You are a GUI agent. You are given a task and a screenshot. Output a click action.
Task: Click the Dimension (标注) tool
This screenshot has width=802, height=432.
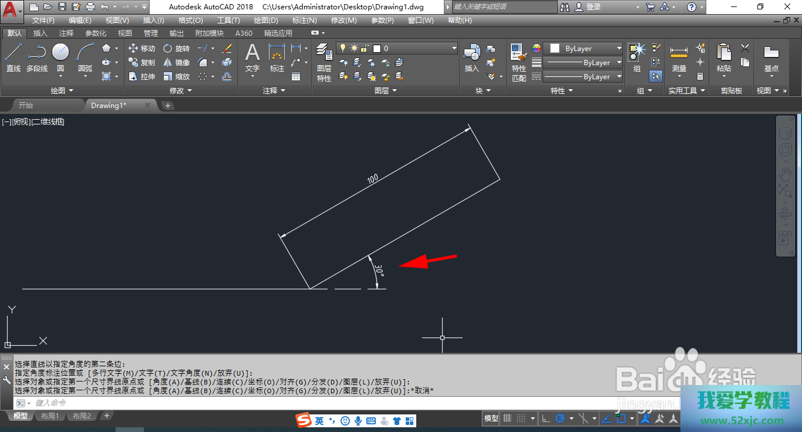(x=277, y=58)
